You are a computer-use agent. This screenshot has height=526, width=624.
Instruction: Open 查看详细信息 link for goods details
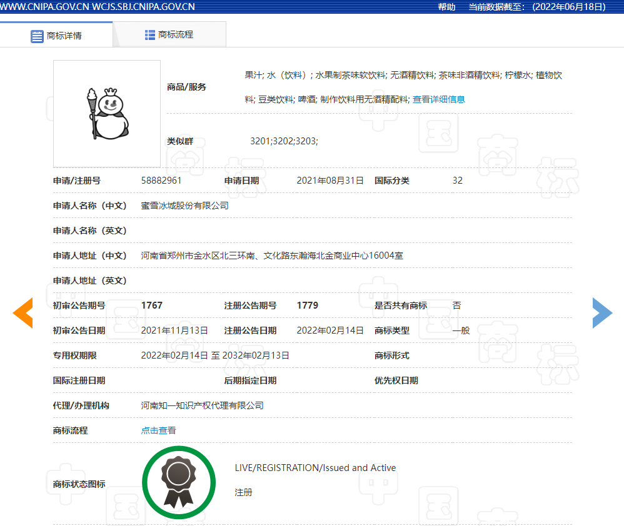click(438, 99)
